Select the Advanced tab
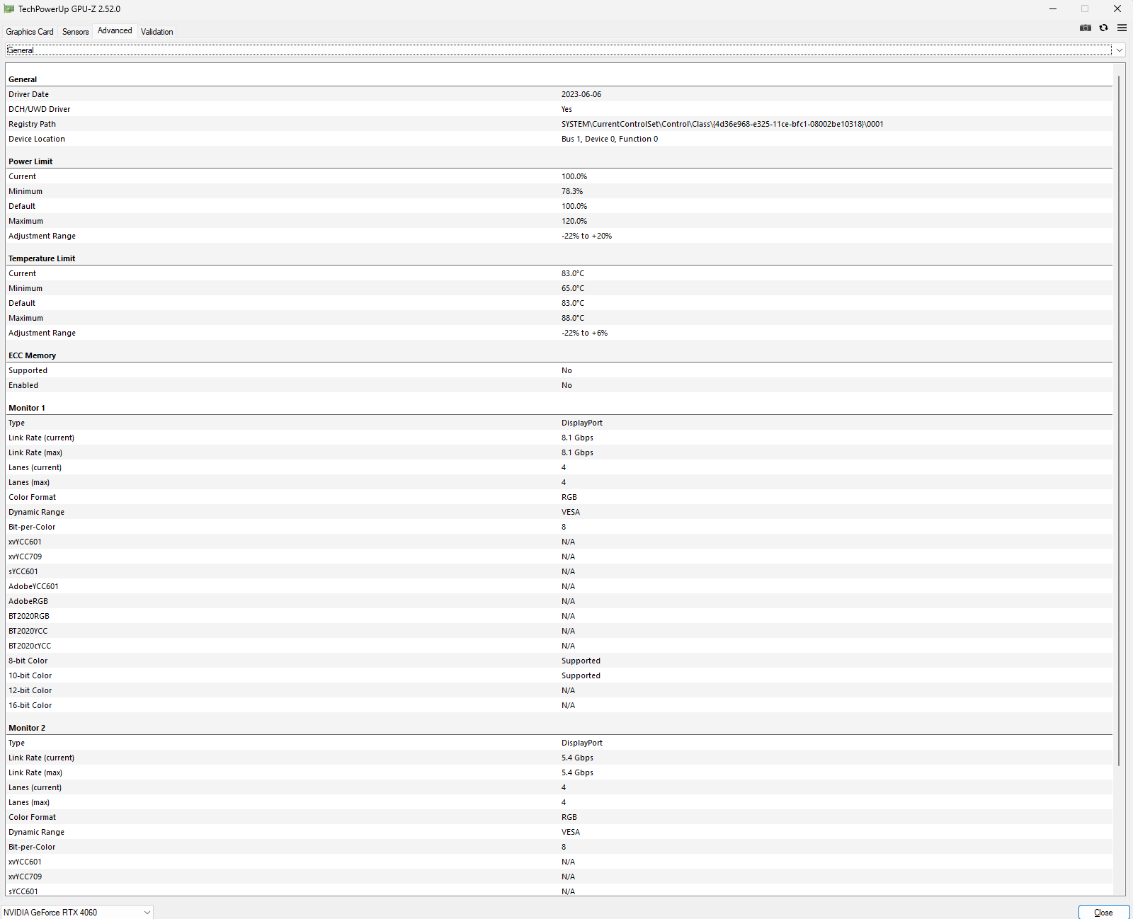The image size is (1133, 919). (115, 31)
